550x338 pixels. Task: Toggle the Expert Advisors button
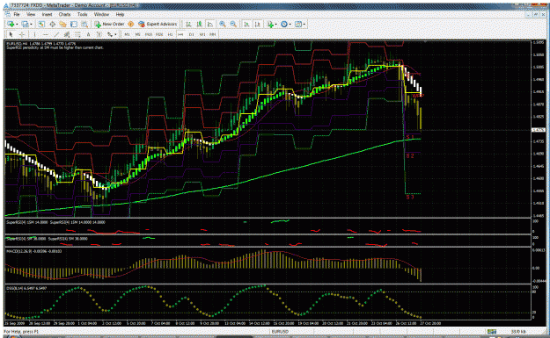pyautogui.click(x=158, y=25)
